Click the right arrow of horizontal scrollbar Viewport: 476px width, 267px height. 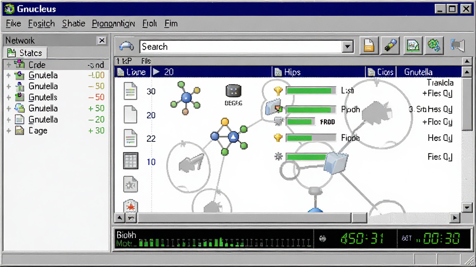[455, 218]
